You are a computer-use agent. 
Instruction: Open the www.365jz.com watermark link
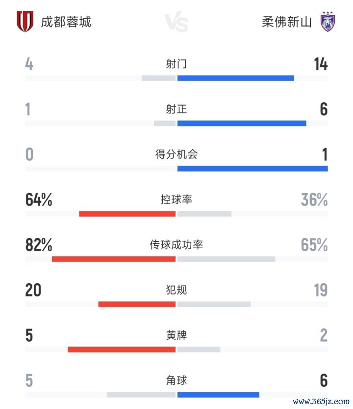[x=321, y=402]
